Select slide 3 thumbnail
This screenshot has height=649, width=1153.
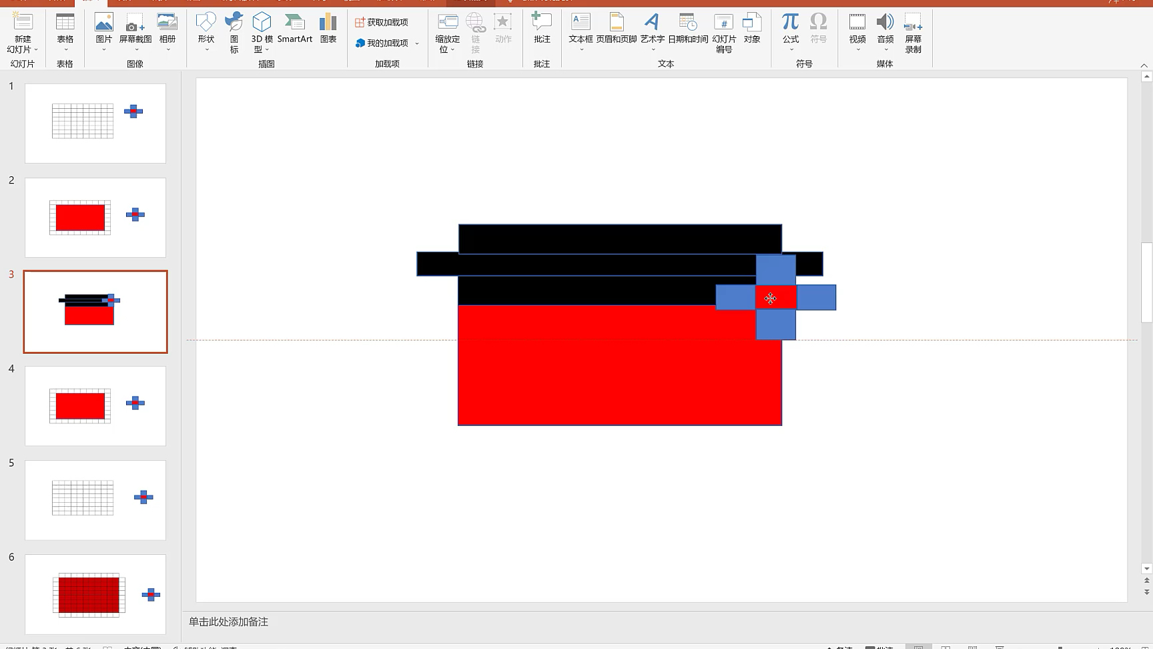coord(95,312)
